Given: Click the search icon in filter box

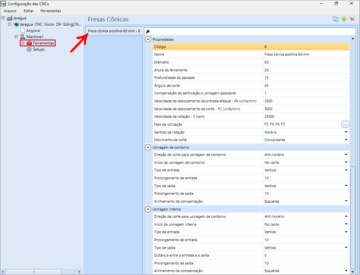Looking at the screenshot, I should [148, 32].
